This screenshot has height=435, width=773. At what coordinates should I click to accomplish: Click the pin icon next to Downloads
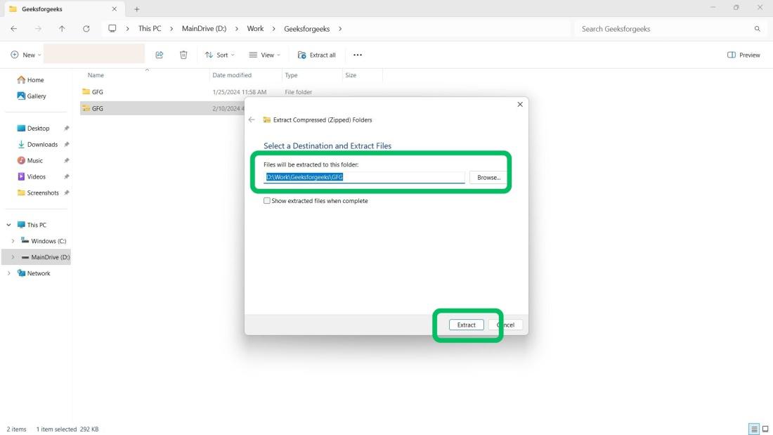[67, 145]
